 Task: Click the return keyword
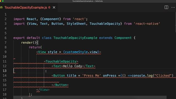(x=34, y=47)
